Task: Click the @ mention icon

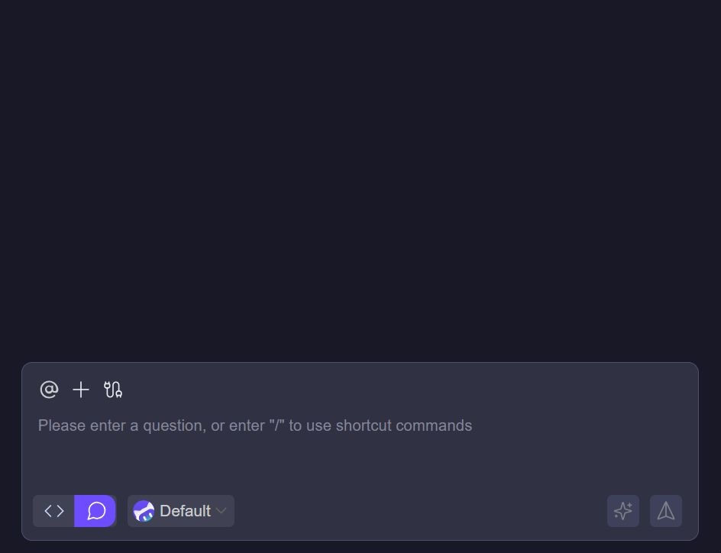Action: click(x=49, y=390)
